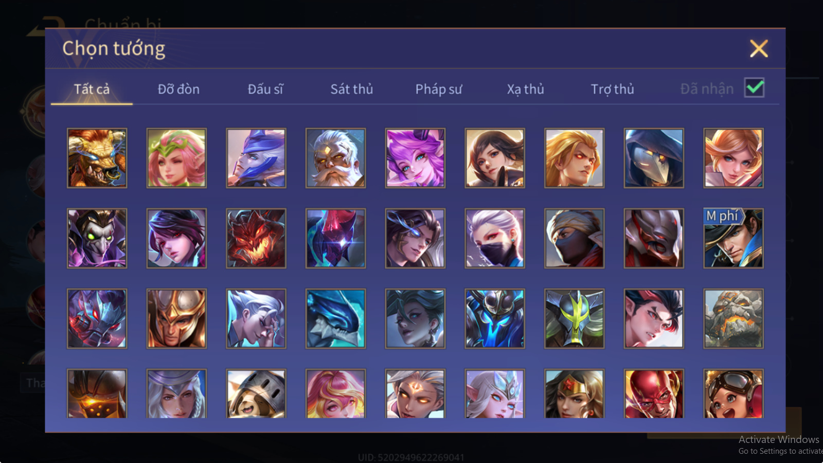Pick the rock golem hero portrait
Screen dimensions: 823x463
(733, 318)
